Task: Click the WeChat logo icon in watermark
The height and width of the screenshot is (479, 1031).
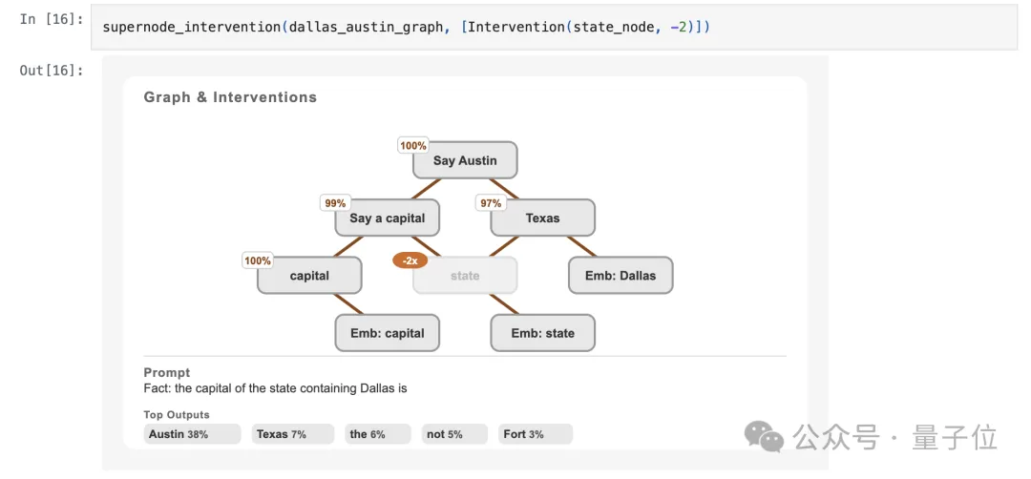Action: point(764,437)
